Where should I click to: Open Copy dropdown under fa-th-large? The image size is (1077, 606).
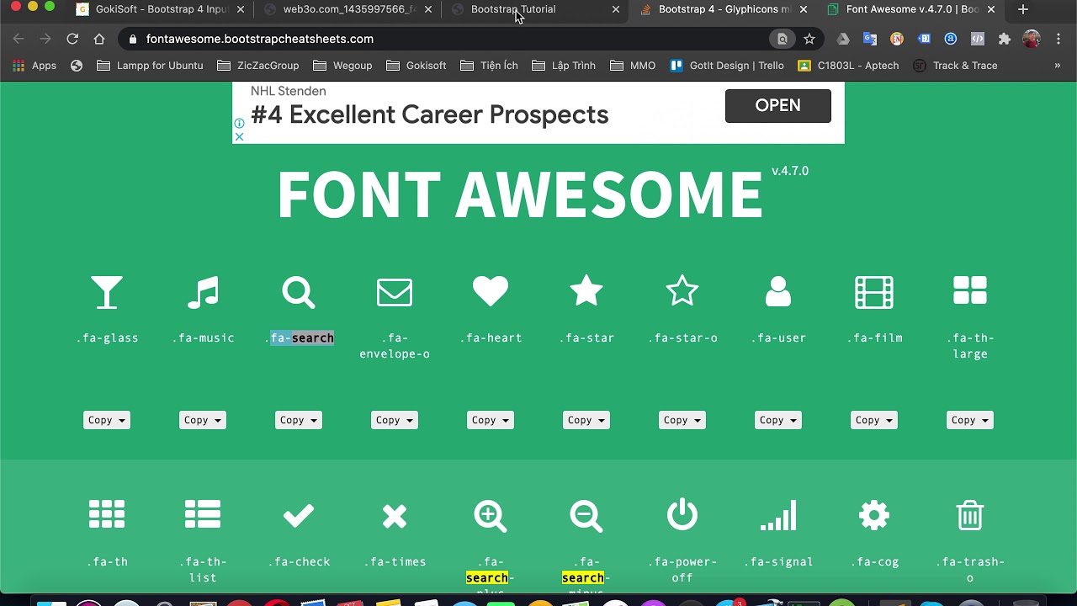tap(970, 420)
